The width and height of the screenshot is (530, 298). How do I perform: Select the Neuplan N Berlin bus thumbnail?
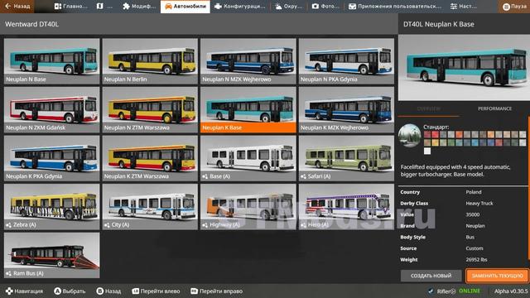tap(150, 61)
